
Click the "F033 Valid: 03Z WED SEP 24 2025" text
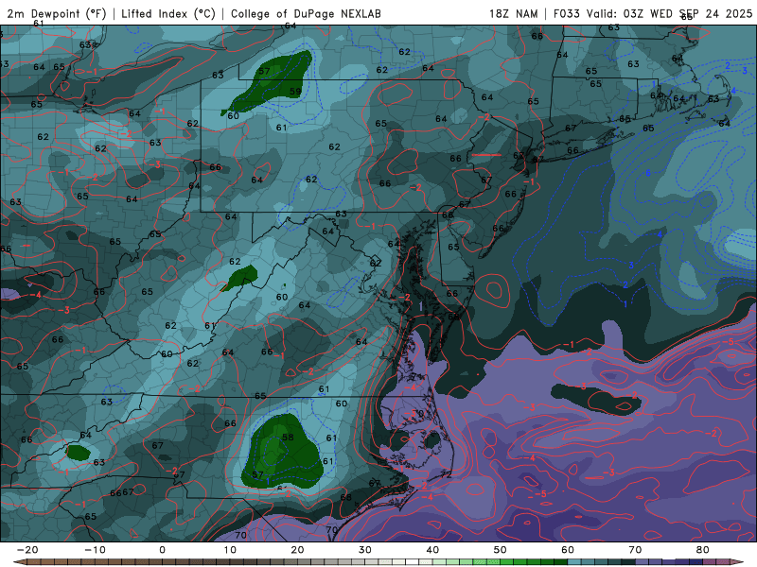coord(653,13)
